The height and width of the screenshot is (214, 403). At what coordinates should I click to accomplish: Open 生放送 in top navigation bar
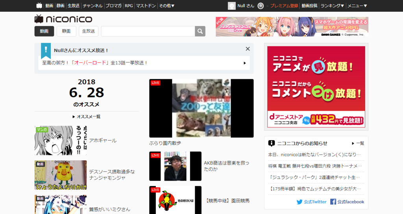point(74,5)
